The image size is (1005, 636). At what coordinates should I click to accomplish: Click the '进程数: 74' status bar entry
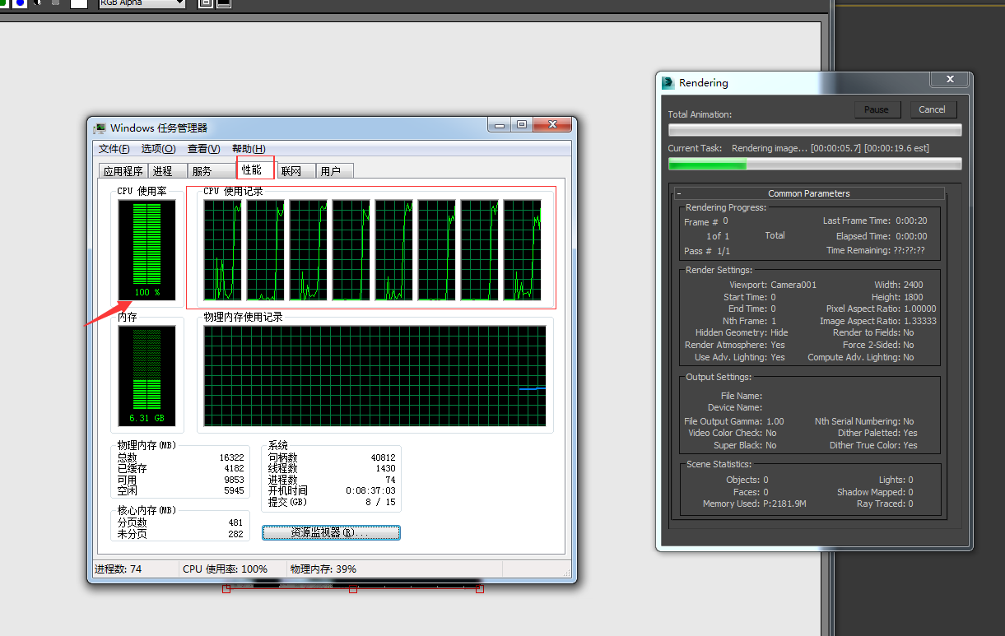coord(119,569)
